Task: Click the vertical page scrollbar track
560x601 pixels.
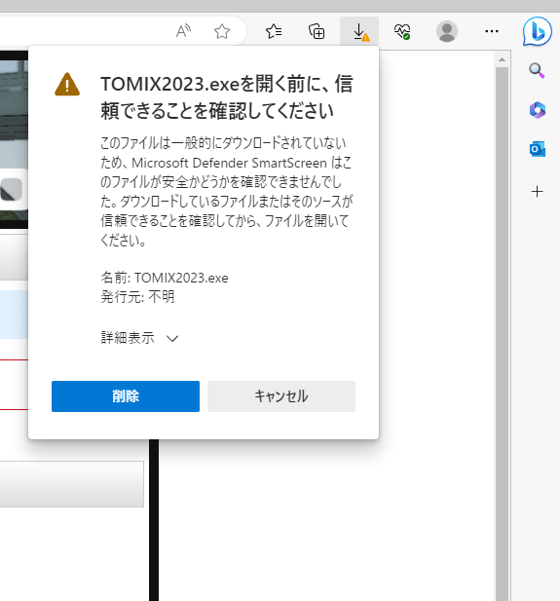Action: point(502,333)
